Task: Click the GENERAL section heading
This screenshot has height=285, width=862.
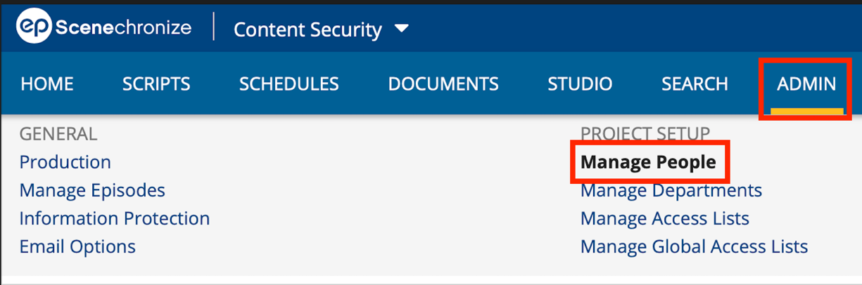Action: pyautogui.click(x=58, y=133)
